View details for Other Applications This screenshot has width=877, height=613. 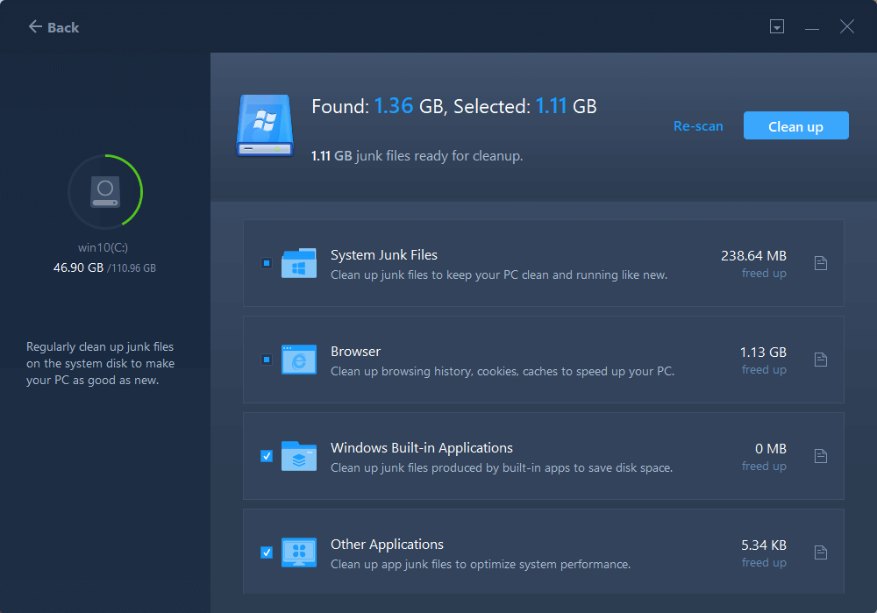pos(821,552)
